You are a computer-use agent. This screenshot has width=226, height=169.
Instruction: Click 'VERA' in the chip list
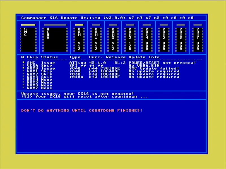point(32,66)
